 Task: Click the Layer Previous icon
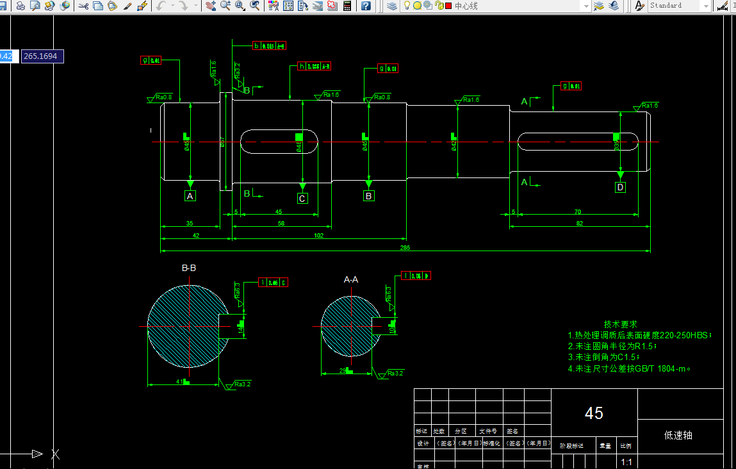614,6
